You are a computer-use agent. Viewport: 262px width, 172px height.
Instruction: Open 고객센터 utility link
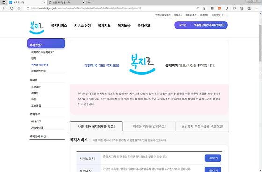[204, 15]
